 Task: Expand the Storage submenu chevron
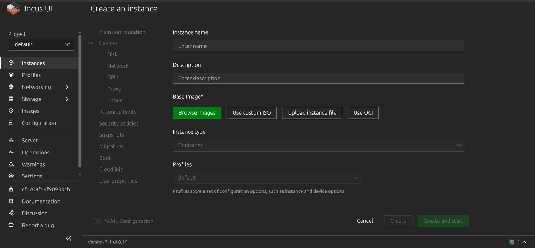click(67, 99)
